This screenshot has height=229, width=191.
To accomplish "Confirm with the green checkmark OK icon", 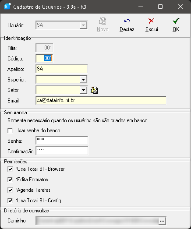I will (x=176, y=21).
